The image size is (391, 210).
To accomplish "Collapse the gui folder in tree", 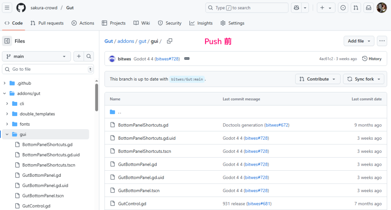I will (7, 134).
